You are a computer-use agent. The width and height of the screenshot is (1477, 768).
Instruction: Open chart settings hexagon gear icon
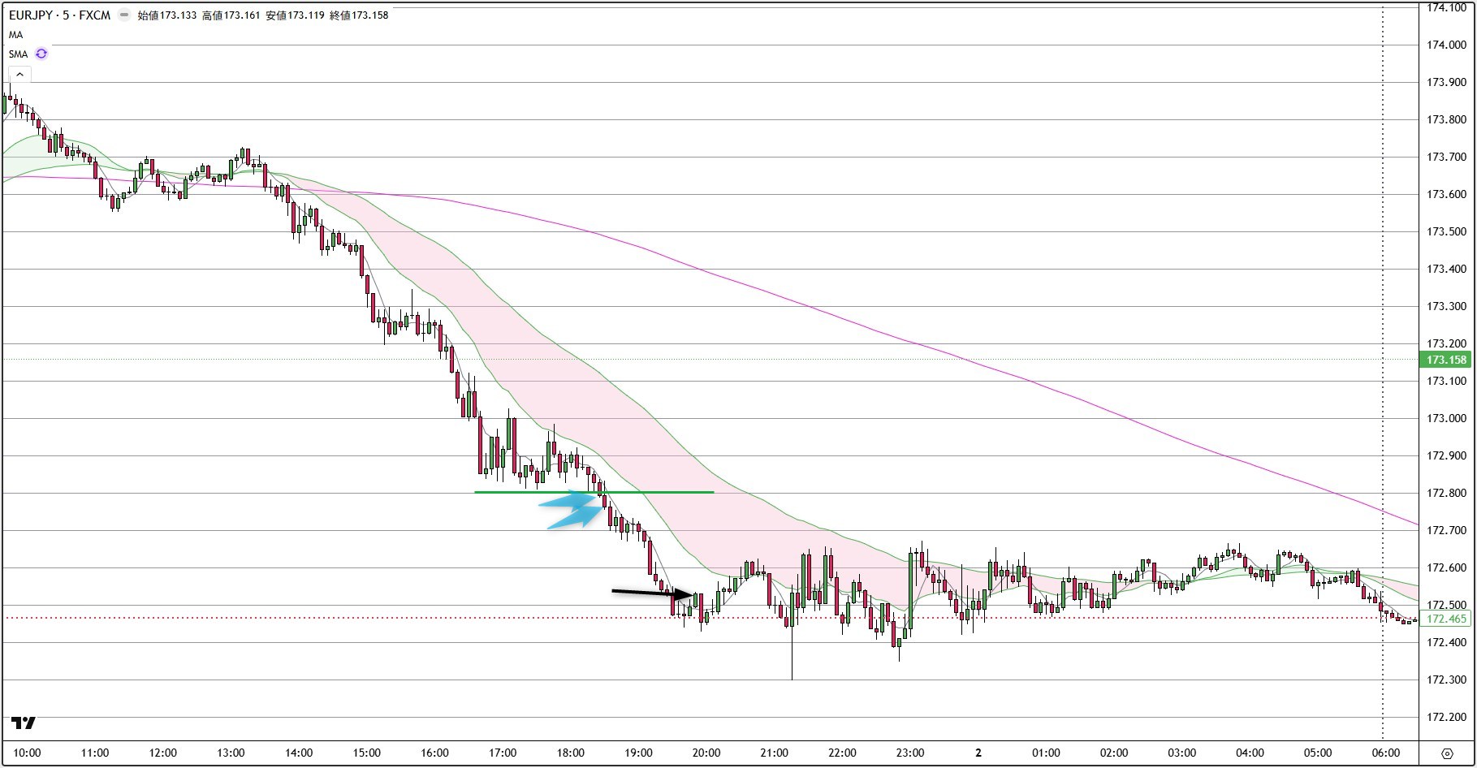tap(1447, 753)
